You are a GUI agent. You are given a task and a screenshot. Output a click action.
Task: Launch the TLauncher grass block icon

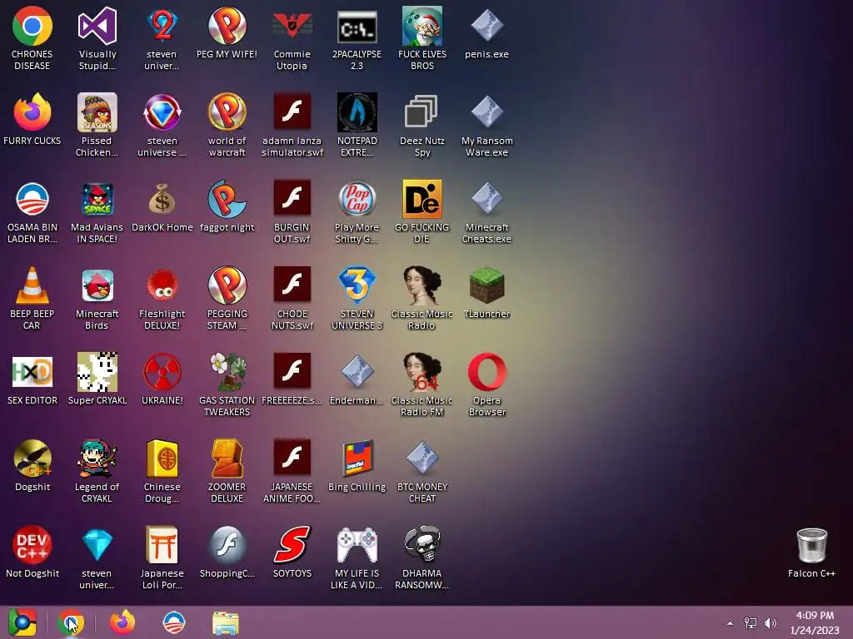click(x=486, y=285)
